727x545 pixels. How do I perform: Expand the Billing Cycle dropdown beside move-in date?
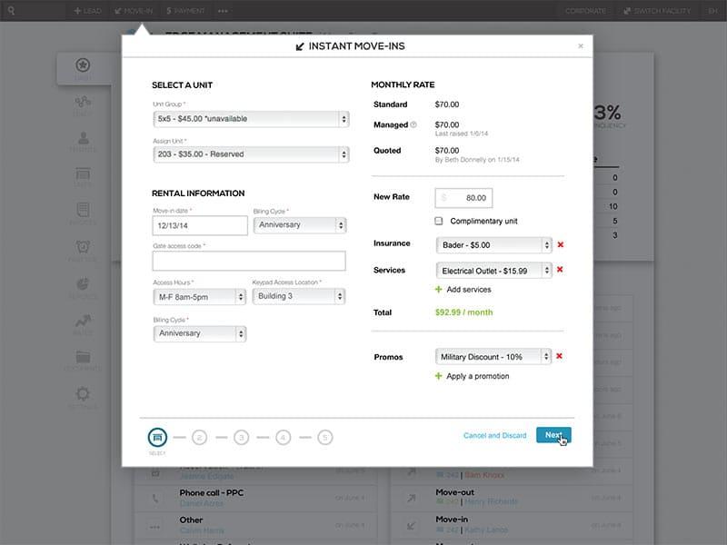(300, 225)
